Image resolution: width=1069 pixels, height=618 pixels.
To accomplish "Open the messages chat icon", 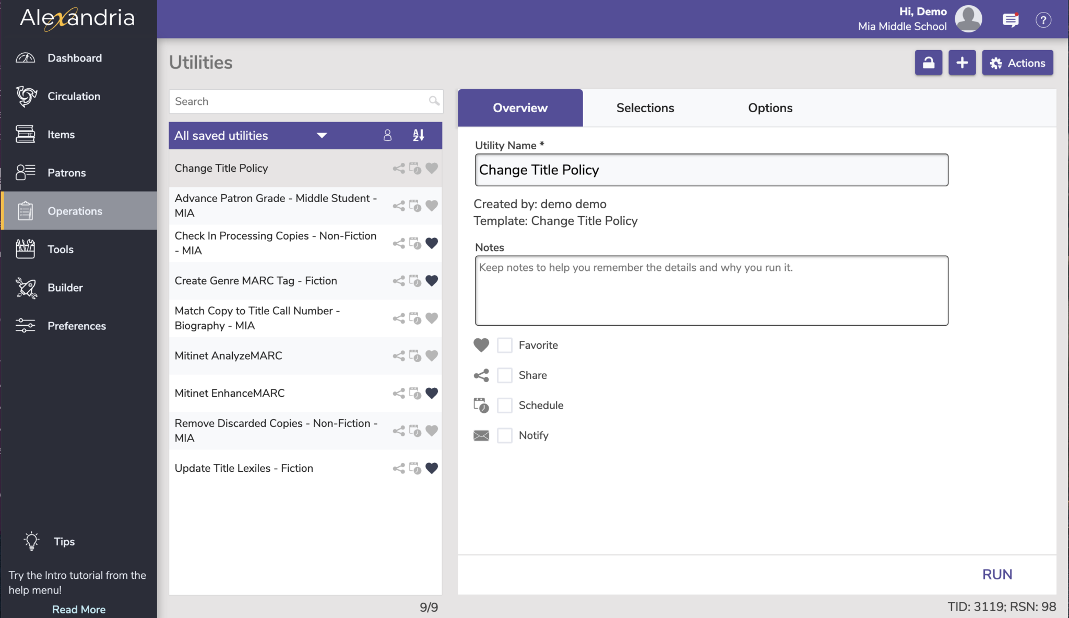I will [x=1011, y=20].
